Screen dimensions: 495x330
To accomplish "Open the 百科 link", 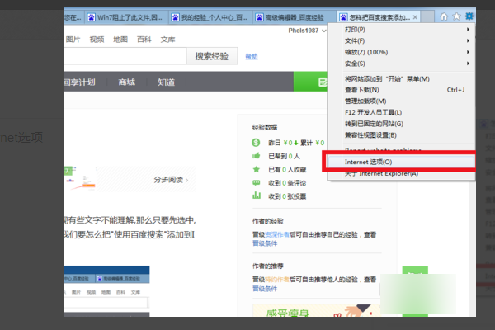I will click(x=144, y=40).
